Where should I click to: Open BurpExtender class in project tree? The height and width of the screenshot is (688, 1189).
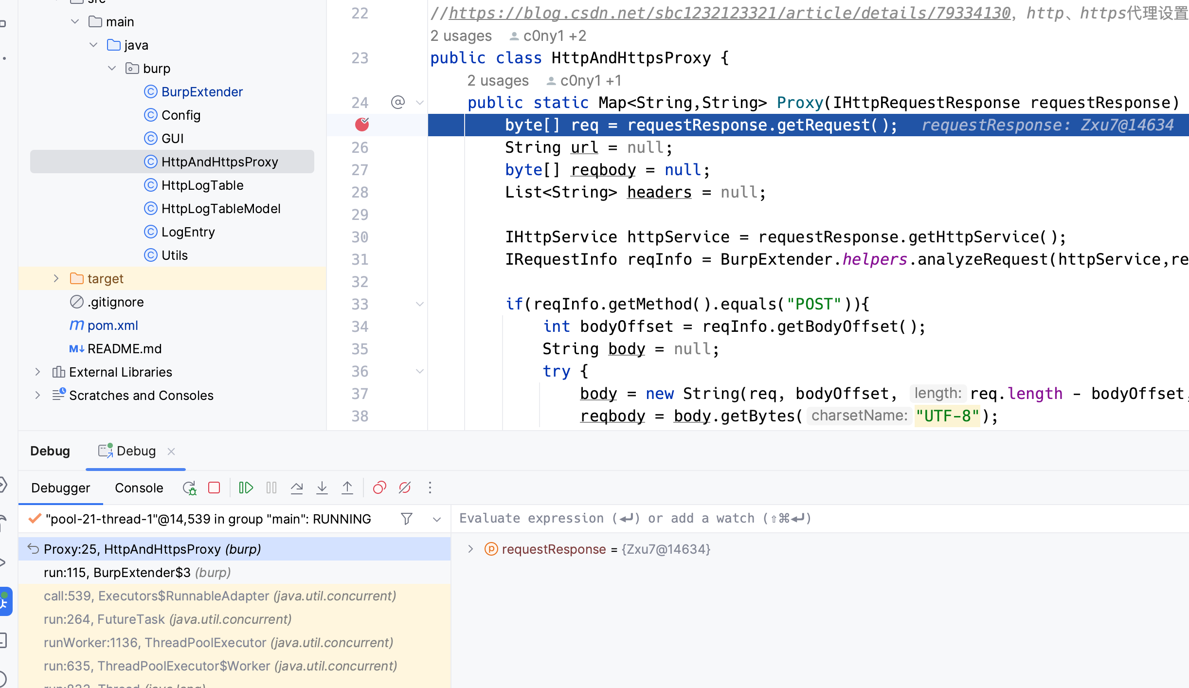[202, 91]
